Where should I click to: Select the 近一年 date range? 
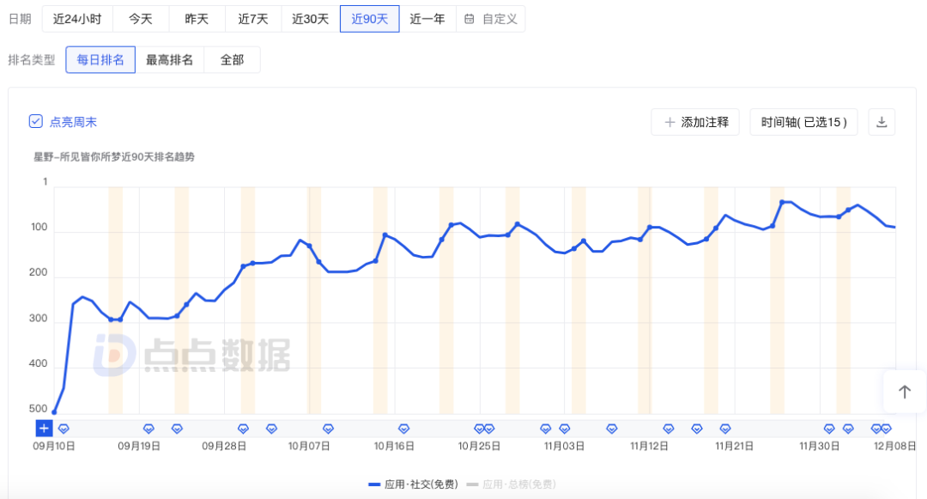[x=427, y=19]
